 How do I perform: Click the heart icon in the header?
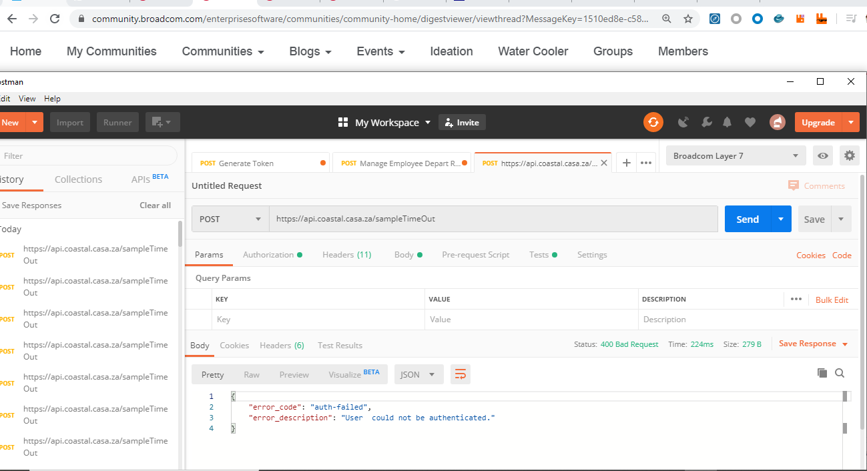click(x=750, y=122)
